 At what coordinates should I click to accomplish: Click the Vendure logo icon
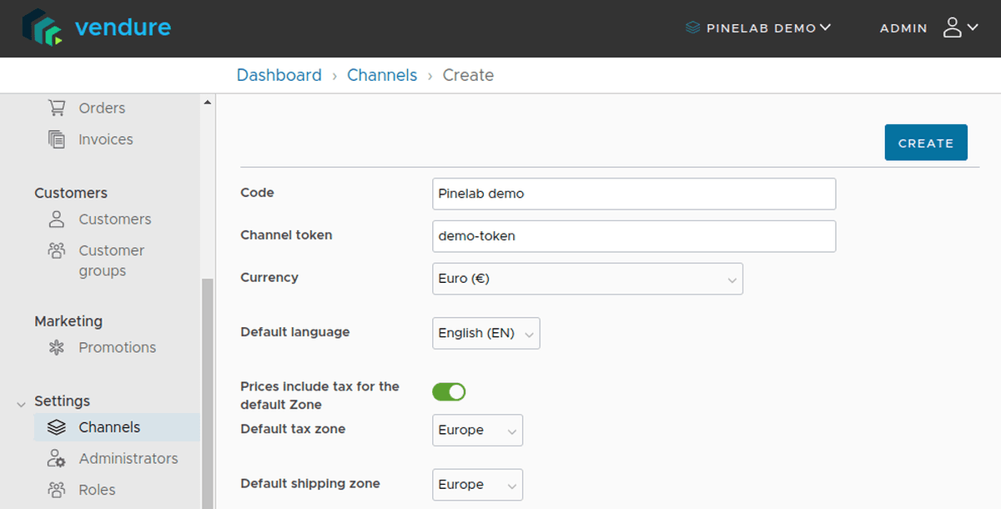(x=43, y=28)
